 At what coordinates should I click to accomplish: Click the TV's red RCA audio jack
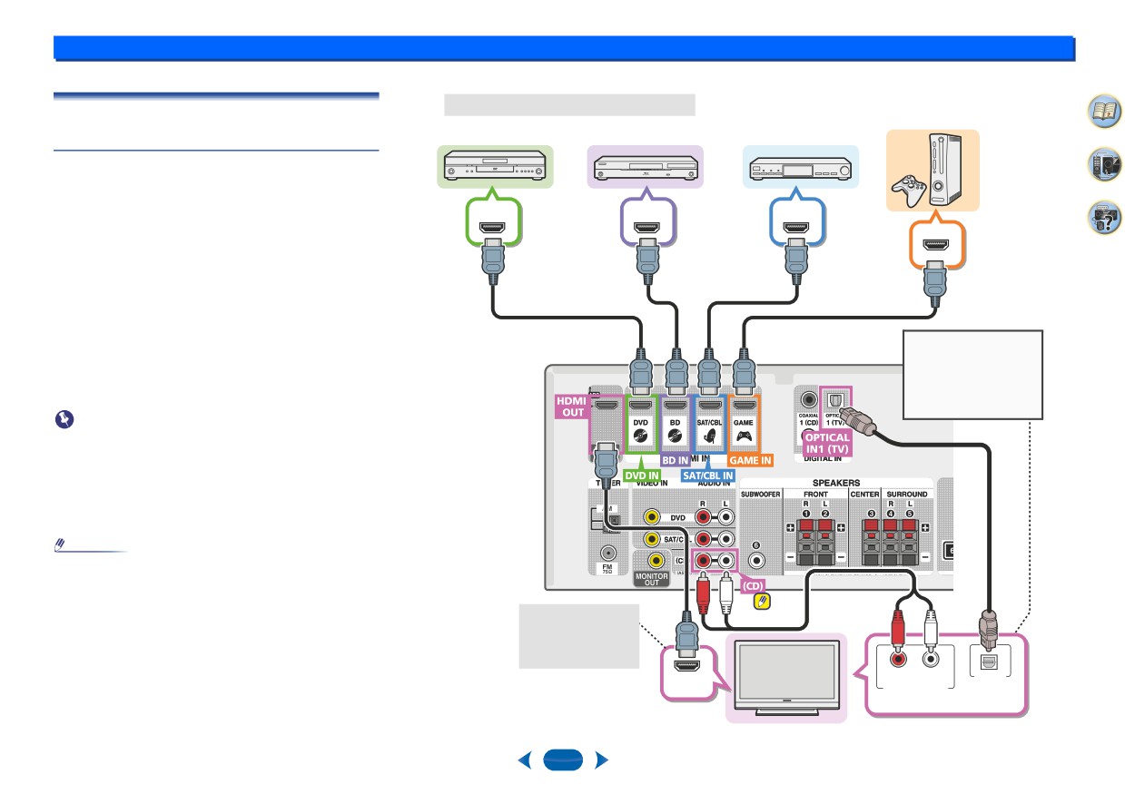coord(899,660)
